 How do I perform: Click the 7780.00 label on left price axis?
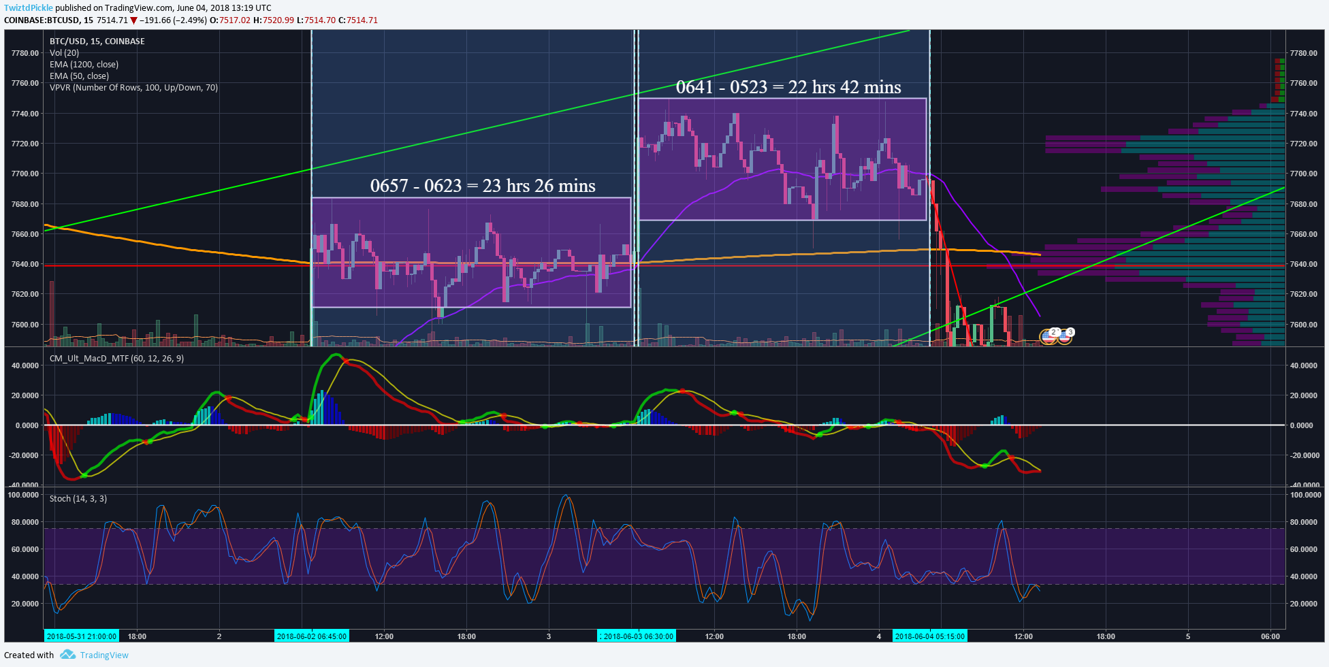coord(25,53)
